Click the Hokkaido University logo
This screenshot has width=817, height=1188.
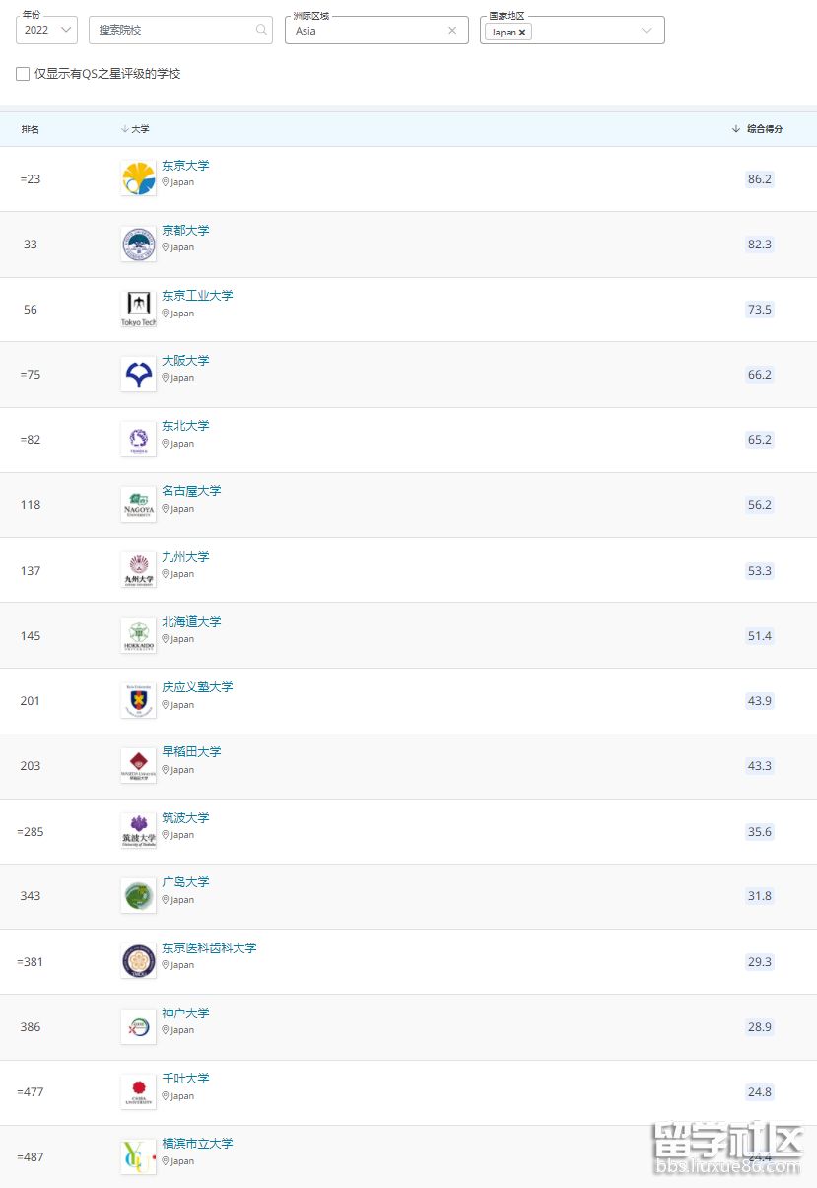click(x=138, y=635)
